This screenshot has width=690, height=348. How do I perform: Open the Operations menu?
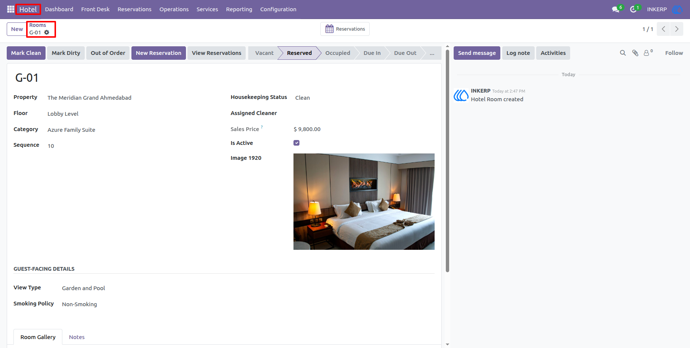coord(174,9)
